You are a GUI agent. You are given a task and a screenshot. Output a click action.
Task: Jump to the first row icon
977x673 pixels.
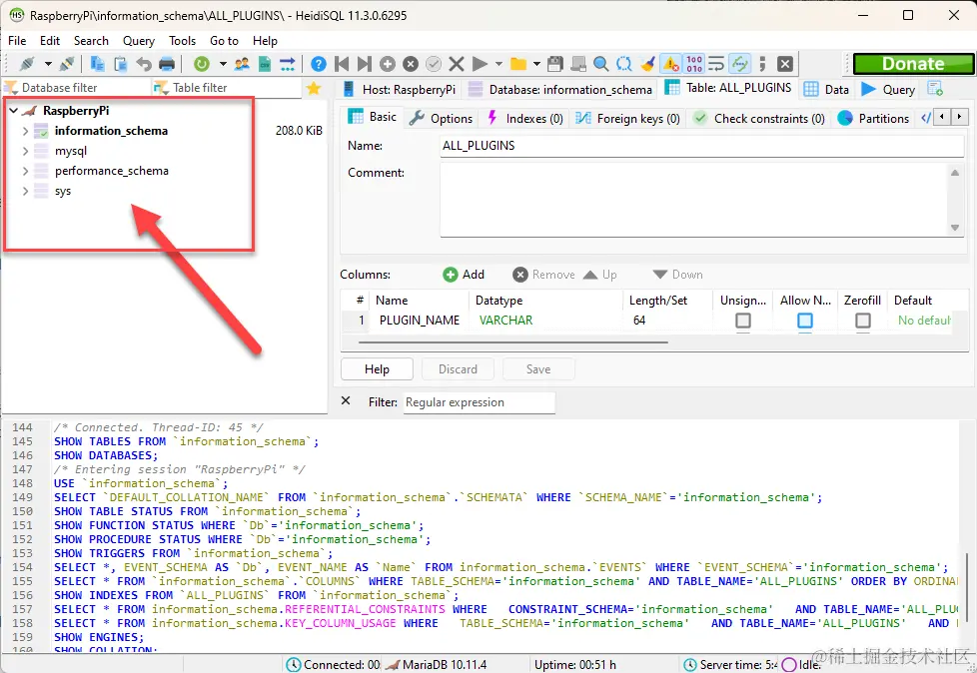coord(342,64)
